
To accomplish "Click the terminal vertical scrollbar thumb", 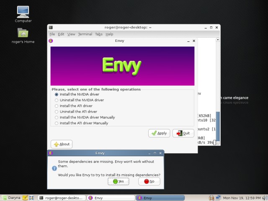I will point(218,126).
